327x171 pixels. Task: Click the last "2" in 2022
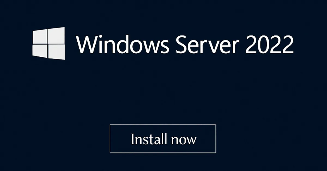(x=288, y=44)
